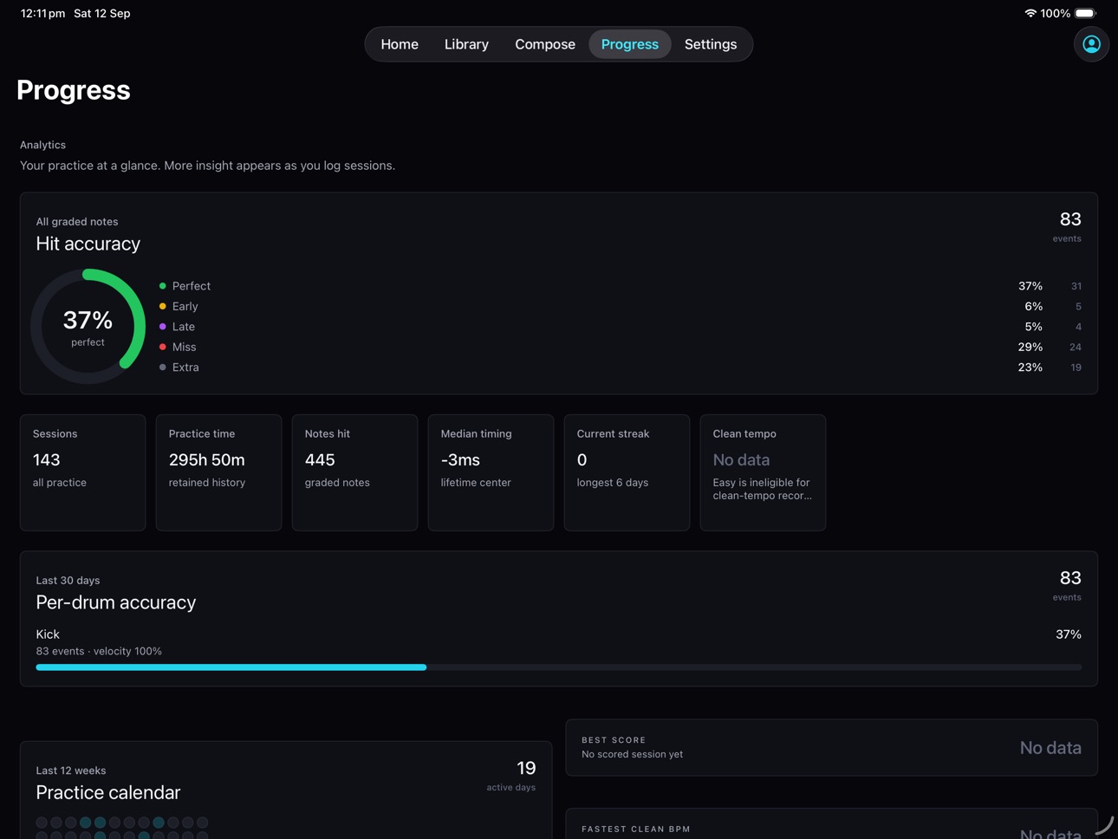Viewport: 1118px width, 839px height.
Task: Click the Kick drum label
Action: [48, 634]
